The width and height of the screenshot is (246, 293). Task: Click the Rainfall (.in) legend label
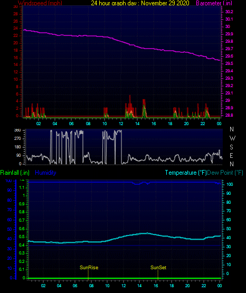tap(15, 173)
